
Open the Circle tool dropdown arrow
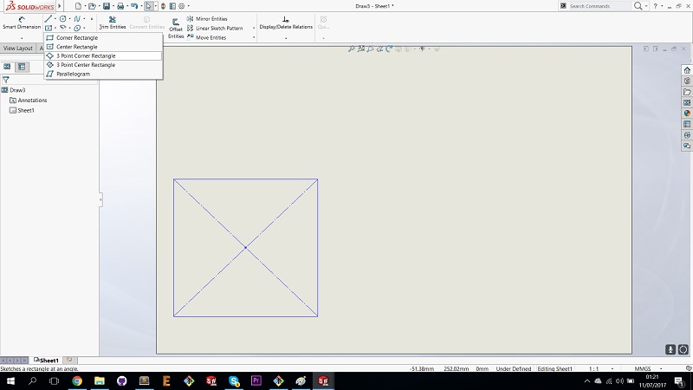pos(70,19)
